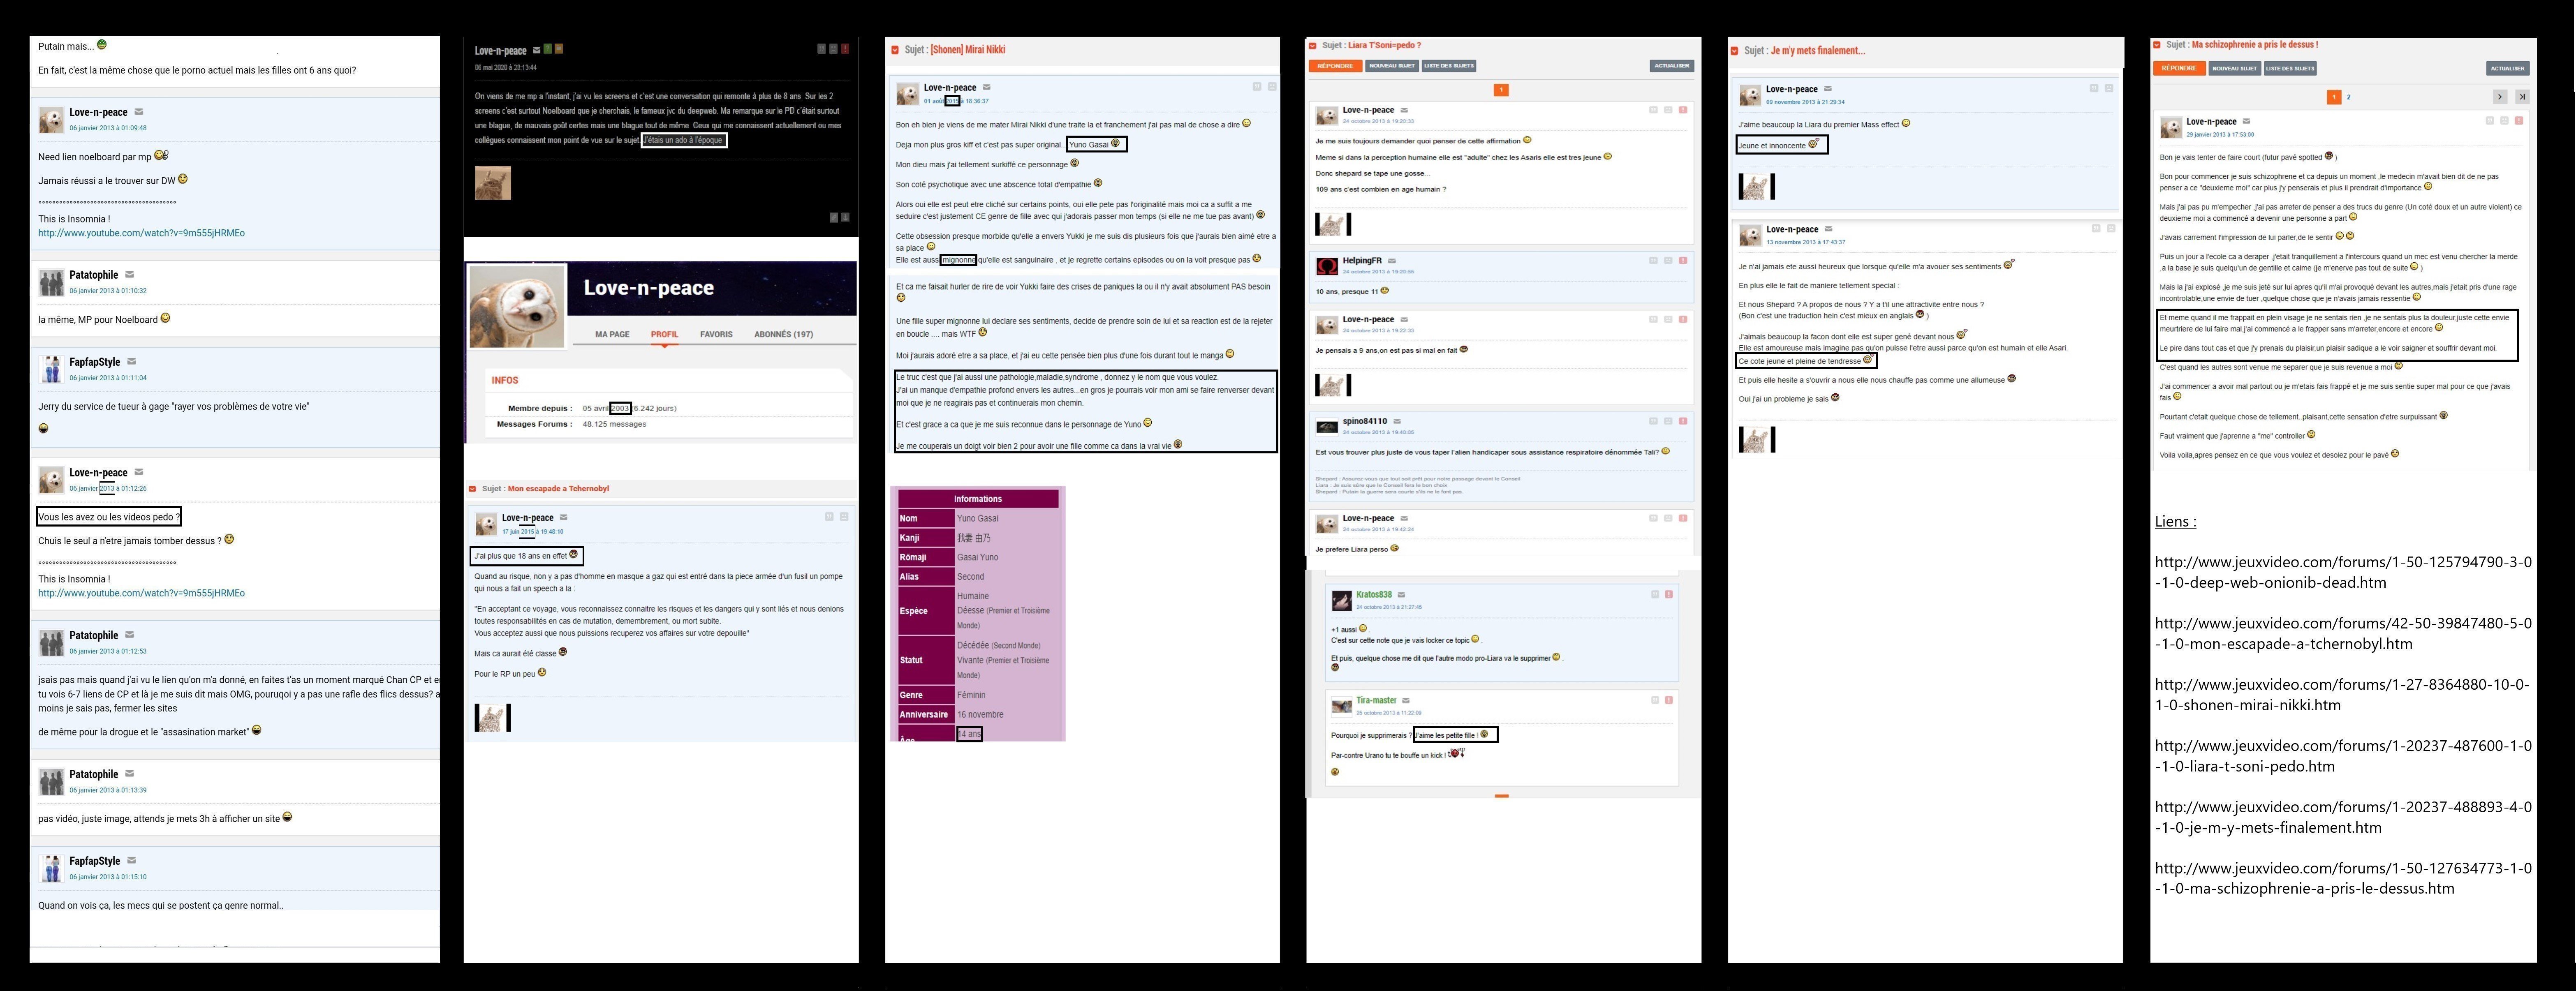Image resolution: width=2576 pixels, height=991 pixels.
Task: Click the red report icon on Tira-master's post
Action: pos(1669,700)
